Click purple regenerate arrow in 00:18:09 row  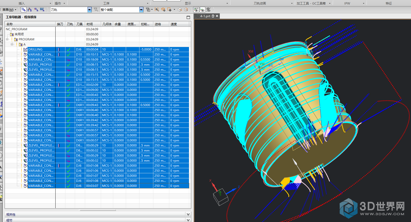coord(68,60)
